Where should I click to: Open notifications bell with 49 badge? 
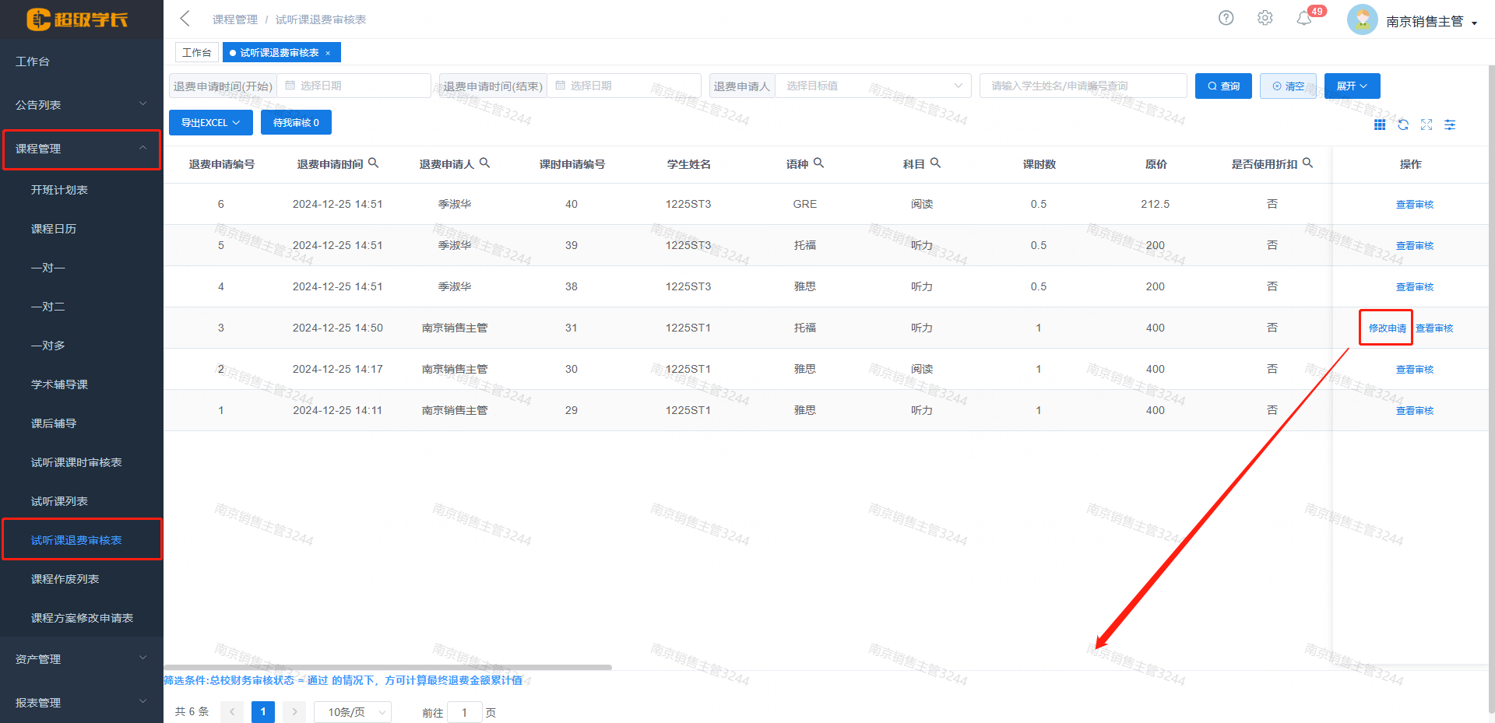[1304, 19]
